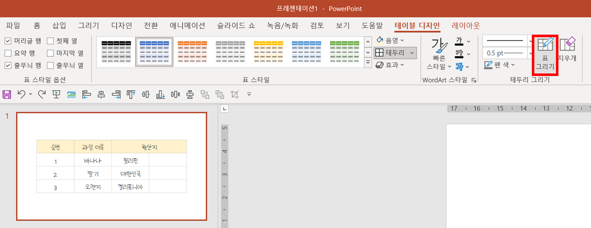The width and height of the screenshot is (591, 228).
Task: Align objects to bottom icon
Action: point(160,94)
